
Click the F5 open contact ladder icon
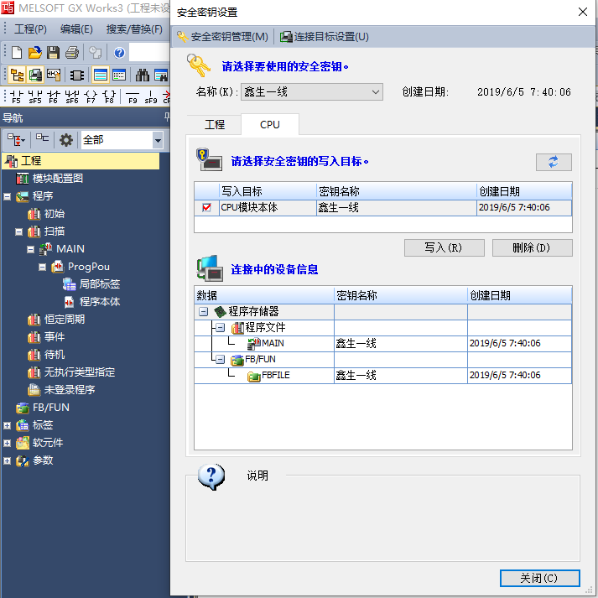click(16, 96)
